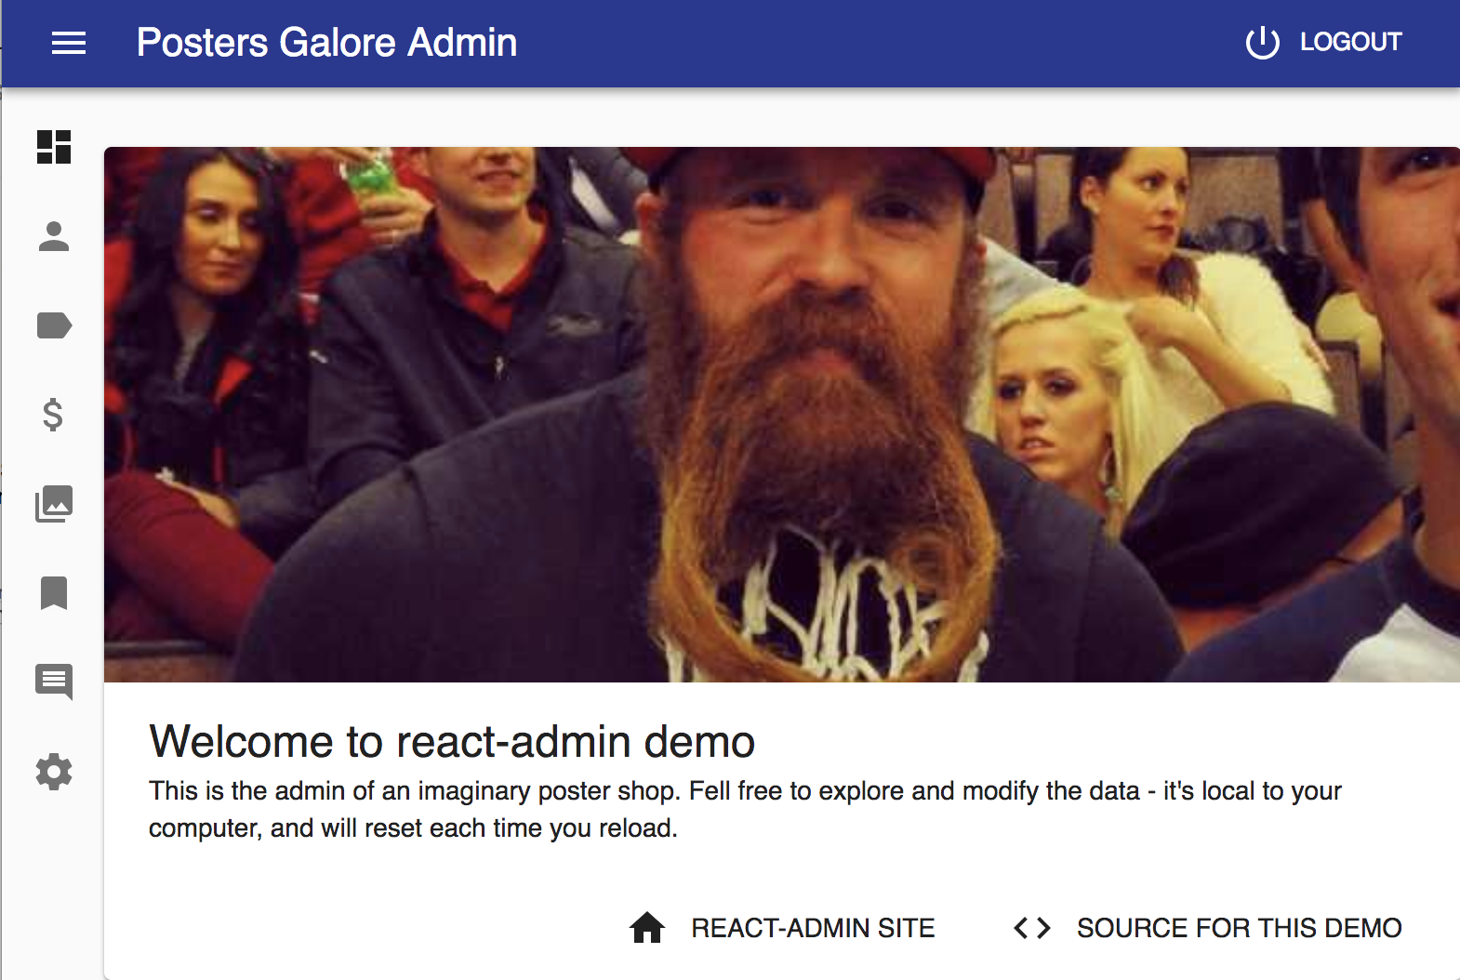The image size is (1460, 980).
Task: Open the Customers person icon
Action: pyautogui.click(x=54, y=236)
